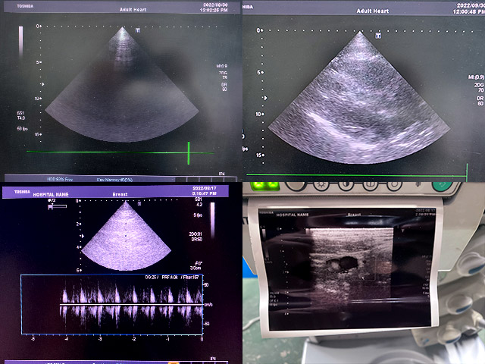Click the Doppler sample gate in the Breast sector

click(x=126, y=236)
